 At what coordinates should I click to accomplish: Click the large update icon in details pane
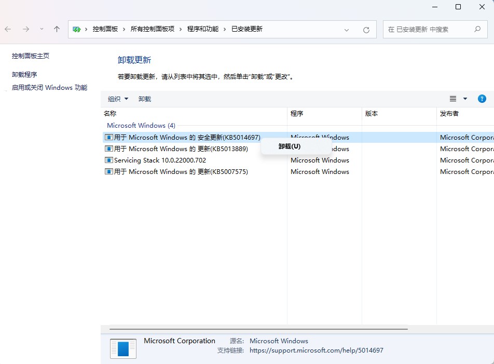pos(123,348)
